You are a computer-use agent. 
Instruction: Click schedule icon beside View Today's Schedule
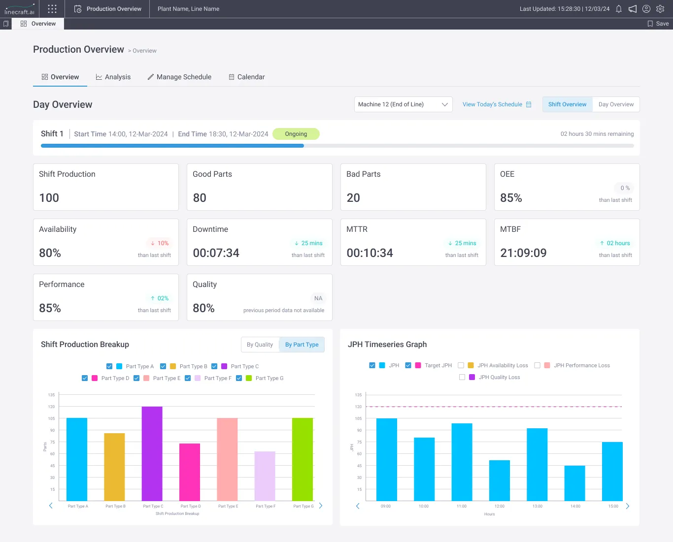click(529, 104)
